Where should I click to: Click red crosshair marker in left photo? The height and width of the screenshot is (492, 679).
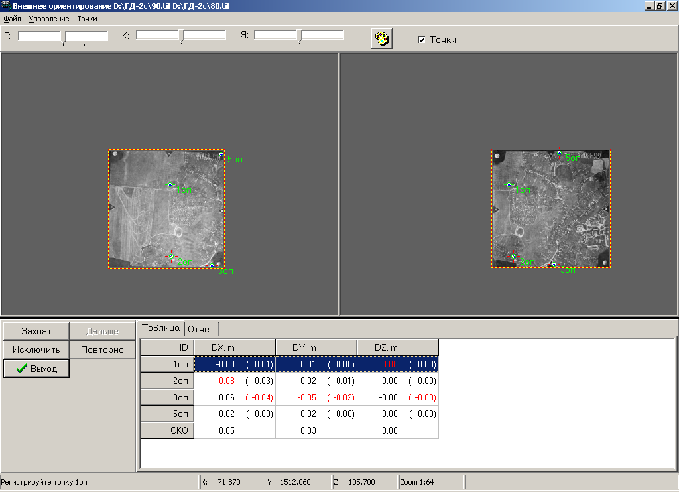point(171,257)
